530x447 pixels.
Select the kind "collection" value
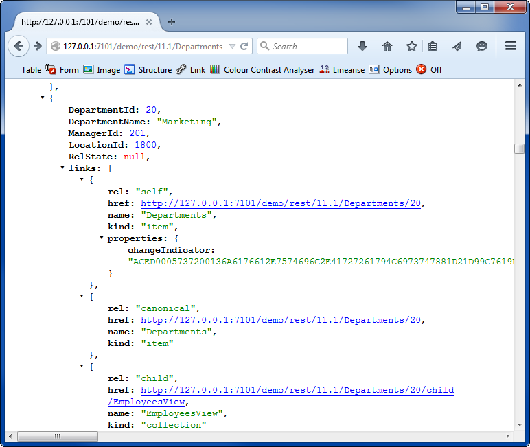[x=174, y=425]
